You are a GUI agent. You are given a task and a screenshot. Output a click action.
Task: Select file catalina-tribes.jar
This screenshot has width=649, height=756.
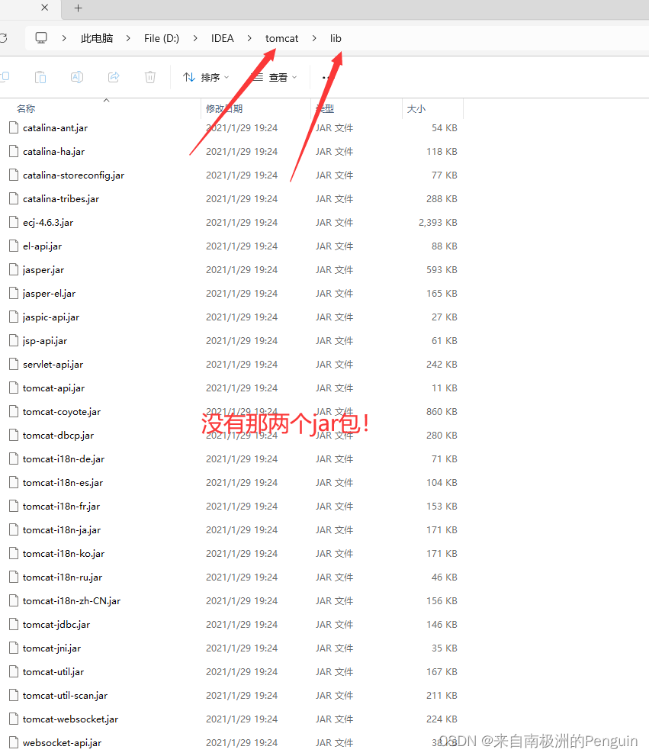61,198
